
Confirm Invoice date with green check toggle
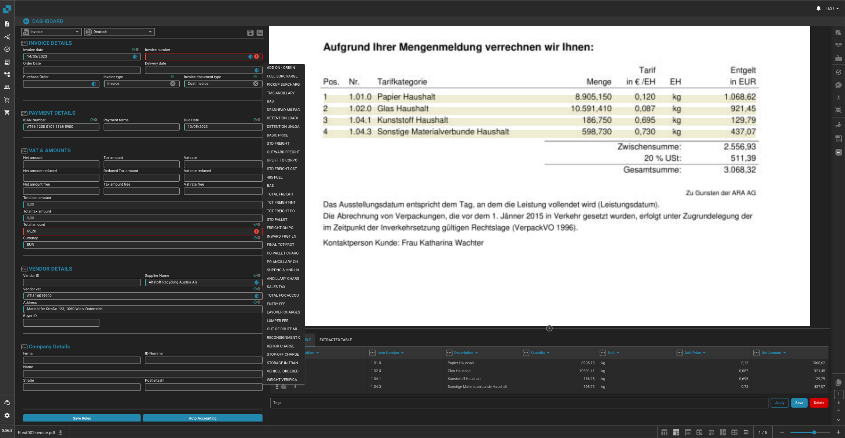(x=133, y=50)
